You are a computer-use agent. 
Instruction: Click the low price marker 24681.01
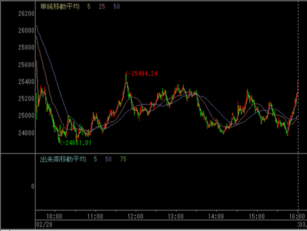pyautogui.click(x=75, y=143)
